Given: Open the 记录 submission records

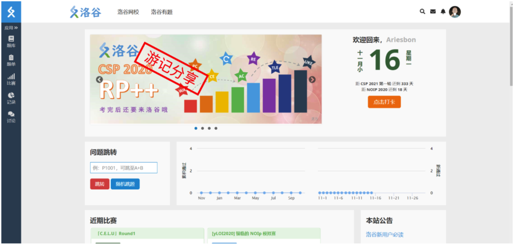Looking at the screenshot, I should coord(11,98).
